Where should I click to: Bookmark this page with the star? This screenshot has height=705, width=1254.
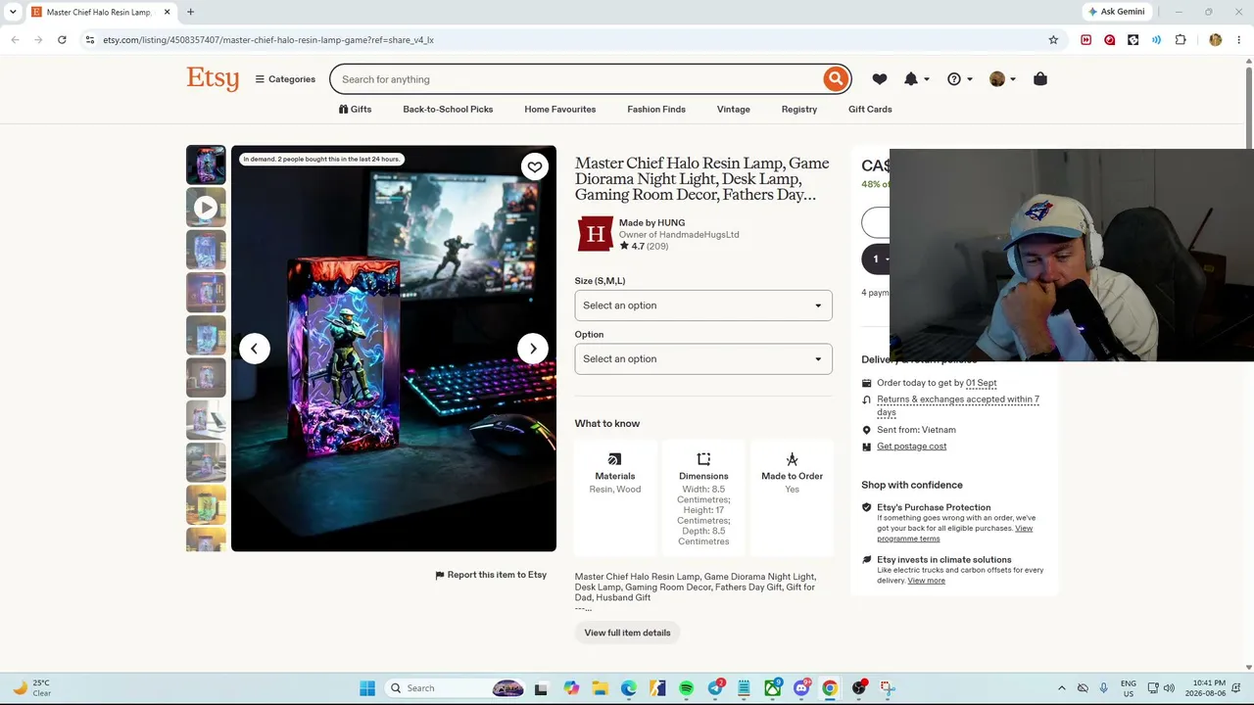(x=1053, y=40)
